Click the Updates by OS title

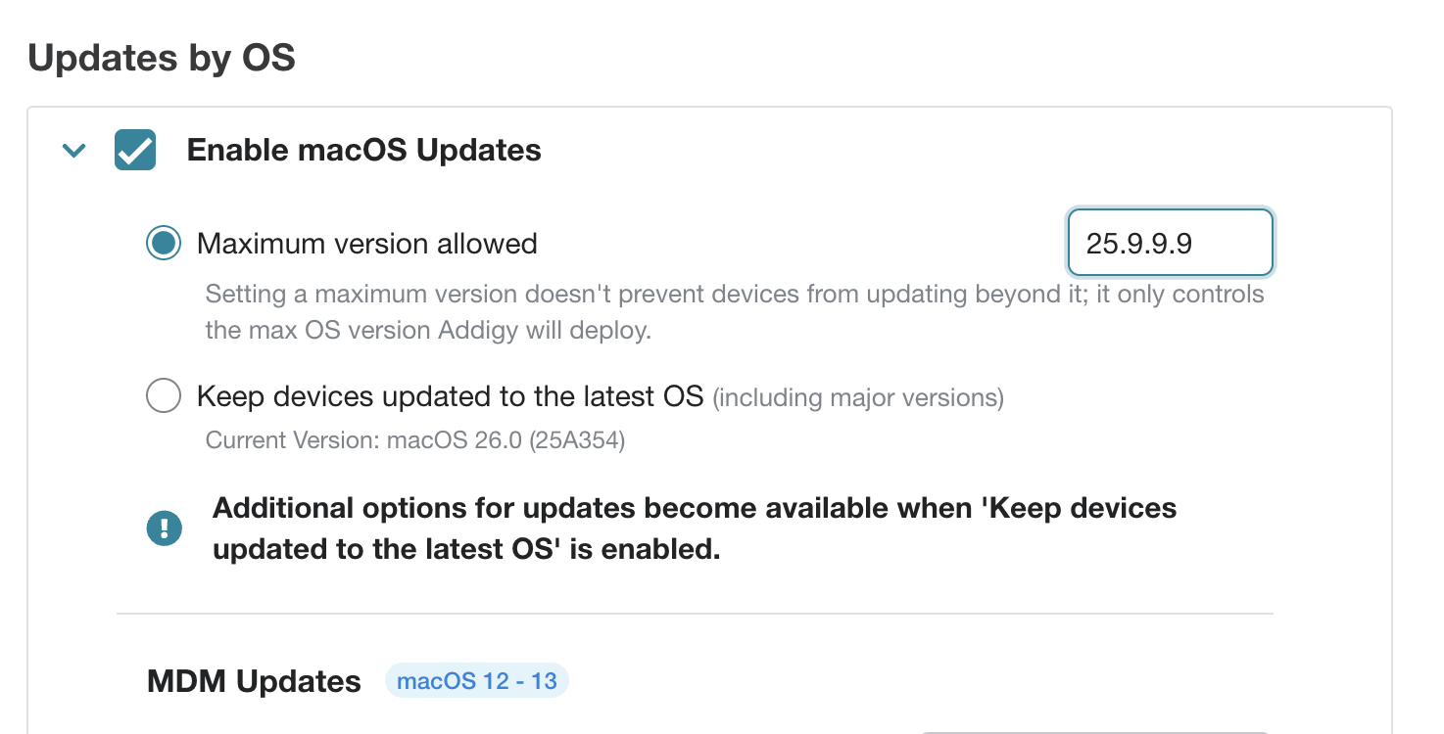tap(163, 58)
